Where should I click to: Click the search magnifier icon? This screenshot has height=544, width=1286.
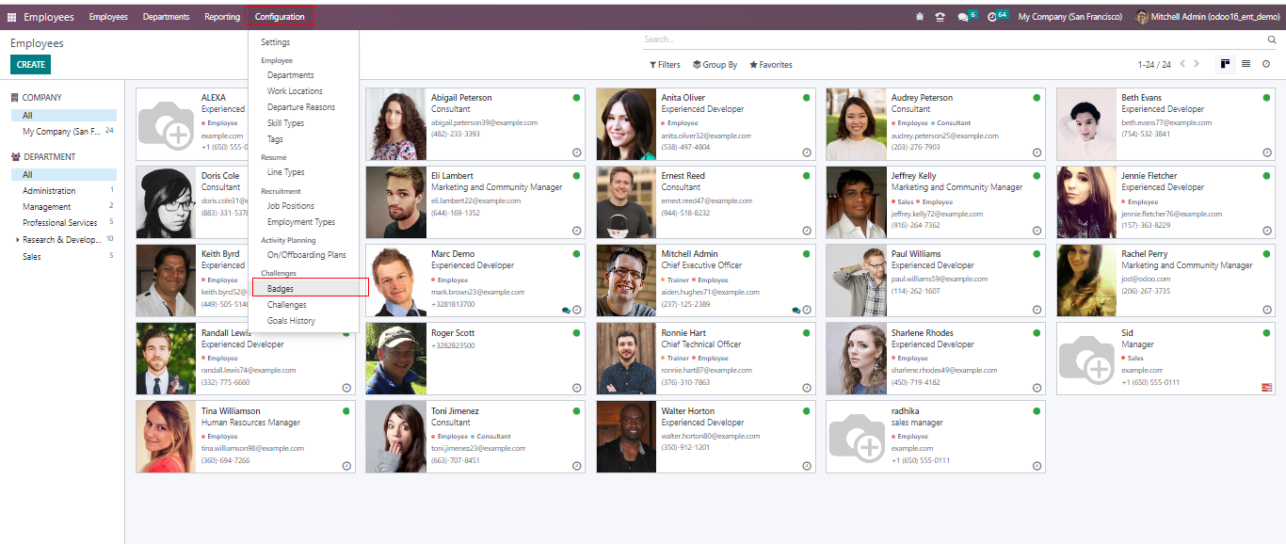pyautogui.click(x=1271, y=40)
